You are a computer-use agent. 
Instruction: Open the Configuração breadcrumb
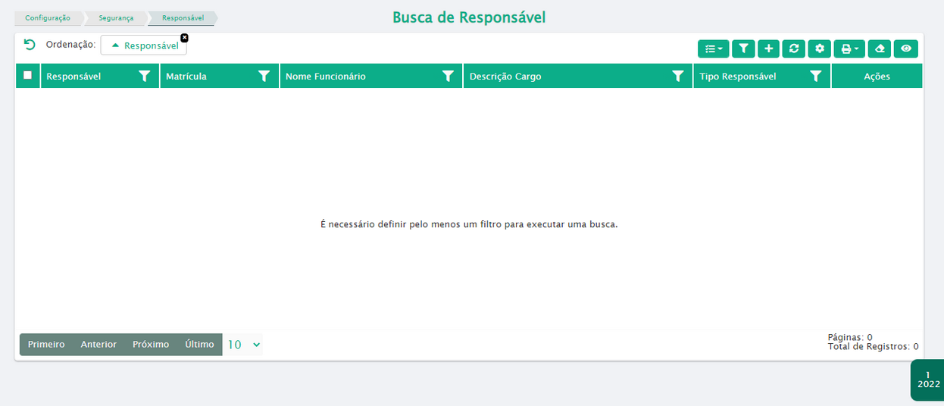coord(48,17)
